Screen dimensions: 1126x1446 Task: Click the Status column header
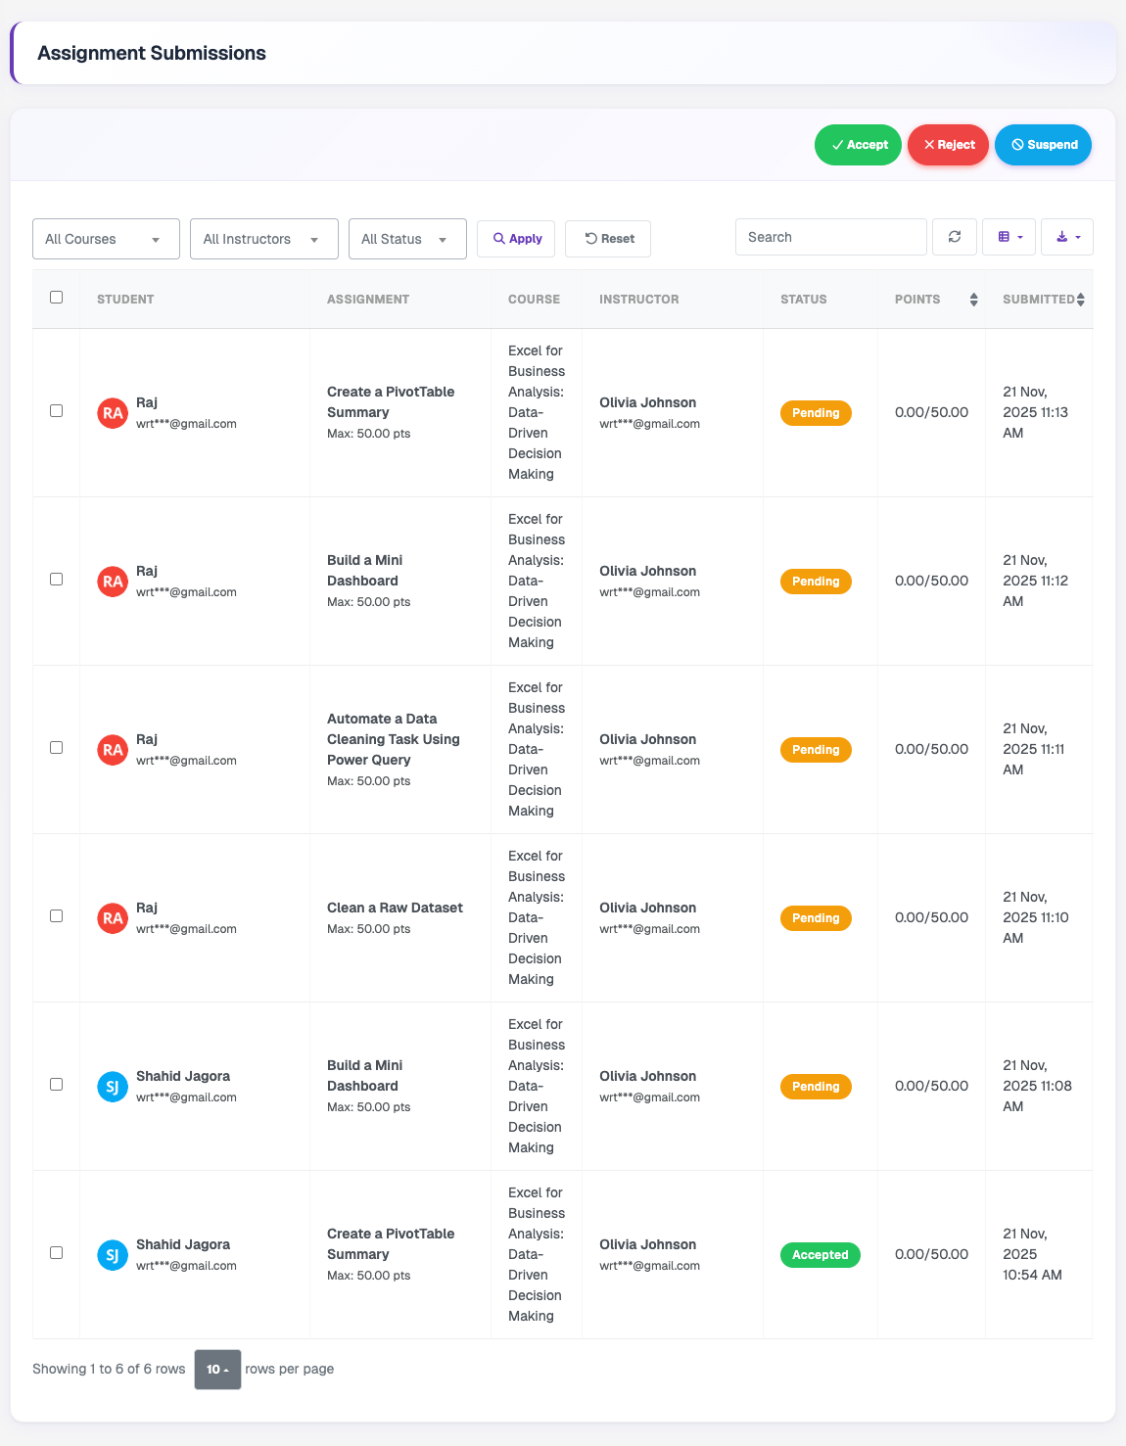(804, 300)
